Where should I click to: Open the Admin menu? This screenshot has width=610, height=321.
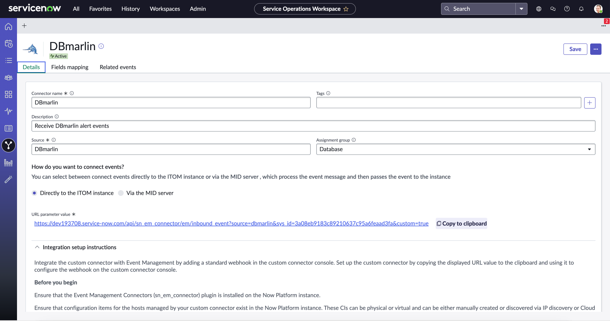(x=198, y=9)
